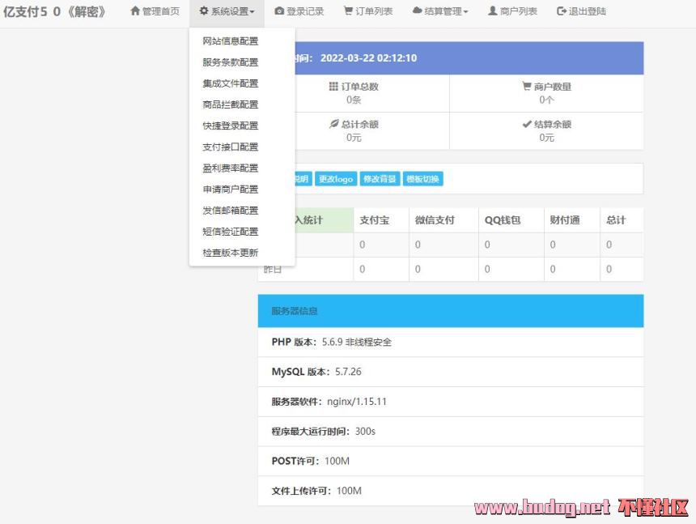
Task: Choose 发信邮箱配置 menu entry
Action: 231,211
